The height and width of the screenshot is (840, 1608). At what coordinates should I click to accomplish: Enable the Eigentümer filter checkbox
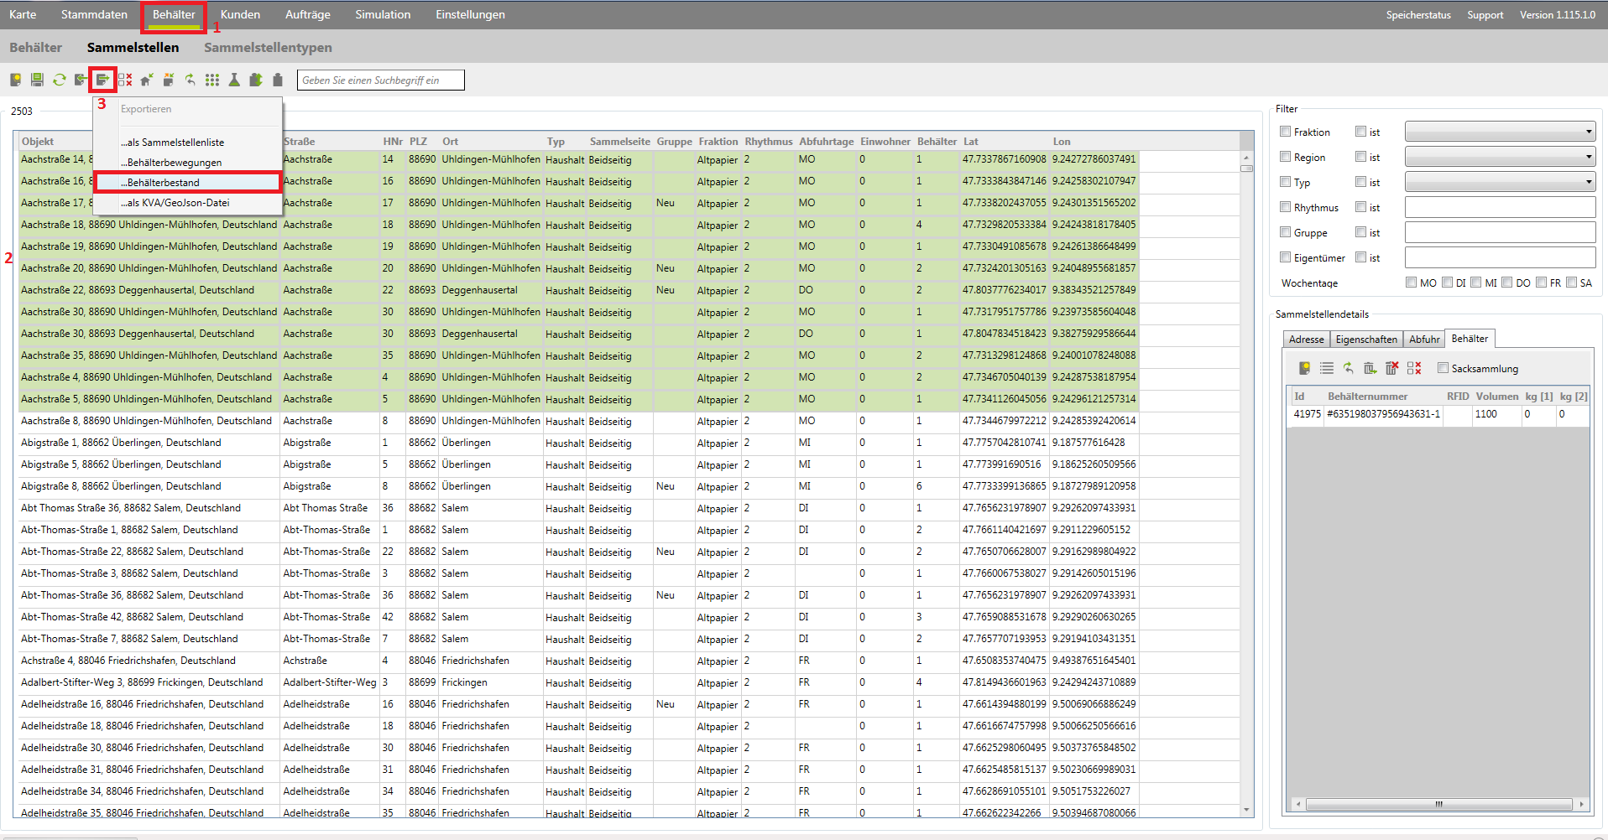[1285, 257]
